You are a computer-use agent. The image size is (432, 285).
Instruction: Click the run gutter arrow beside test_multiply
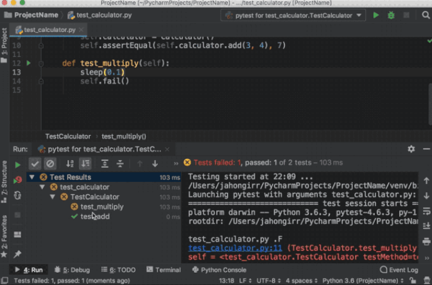[x=28, y=63]
